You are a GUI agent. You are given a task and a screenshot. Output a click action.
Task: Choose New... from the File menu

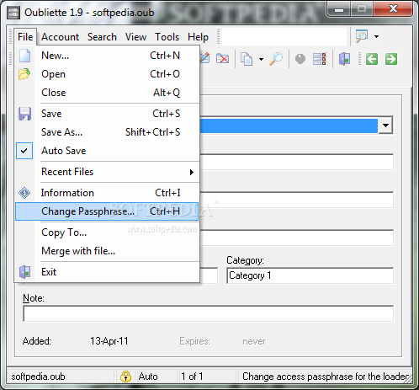point(108,56)
